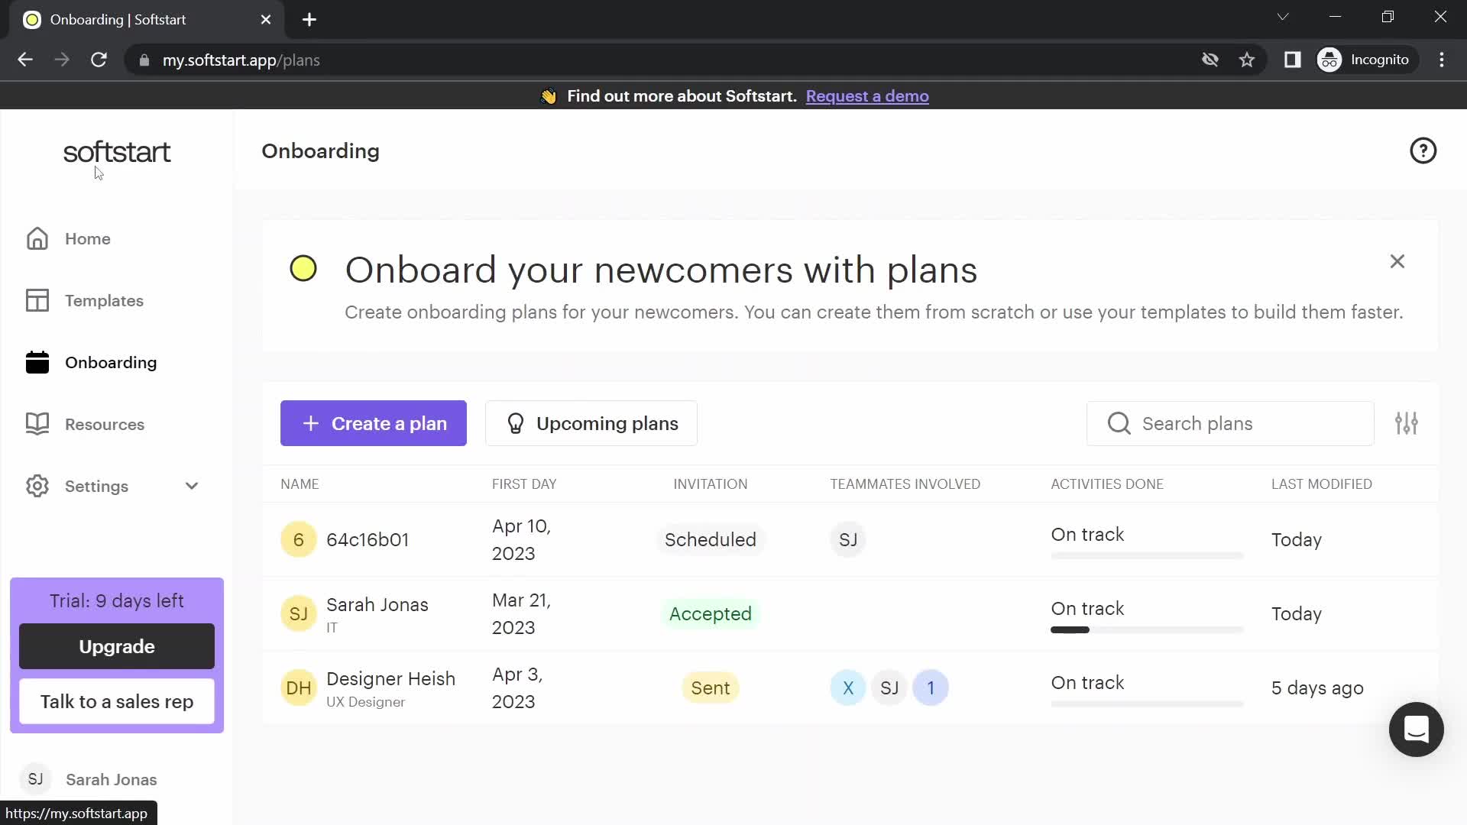Expand the Settings menu chevron
The image size is (1467, 825).
[x=192, y=487]
